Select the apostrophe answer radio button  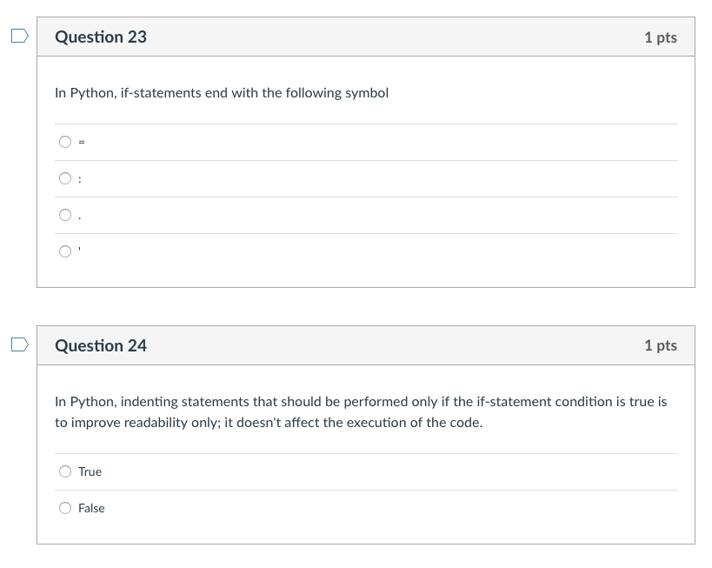point(65,251)
